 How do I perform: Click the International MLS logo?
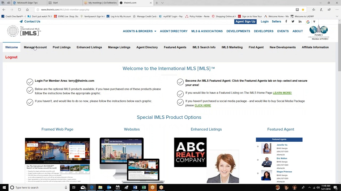pos(24,31)
